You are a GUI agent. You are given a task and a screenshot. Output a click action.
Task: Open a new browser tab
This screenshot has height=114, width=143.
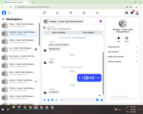click(x=33, y=2)
